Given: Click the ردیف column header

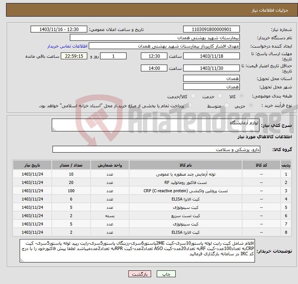Looking at the screenshot, I should pos(286,165).
